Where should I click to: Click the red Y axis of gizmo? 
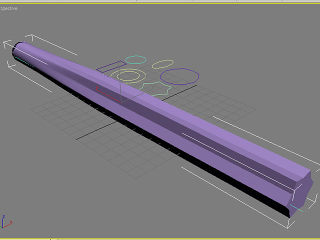pos(108,95)
